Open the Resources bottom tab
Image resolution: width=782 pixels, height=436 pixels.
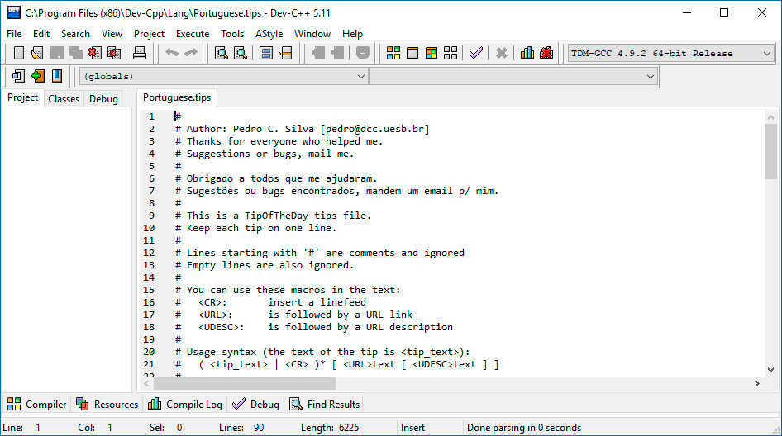[107, 404]
